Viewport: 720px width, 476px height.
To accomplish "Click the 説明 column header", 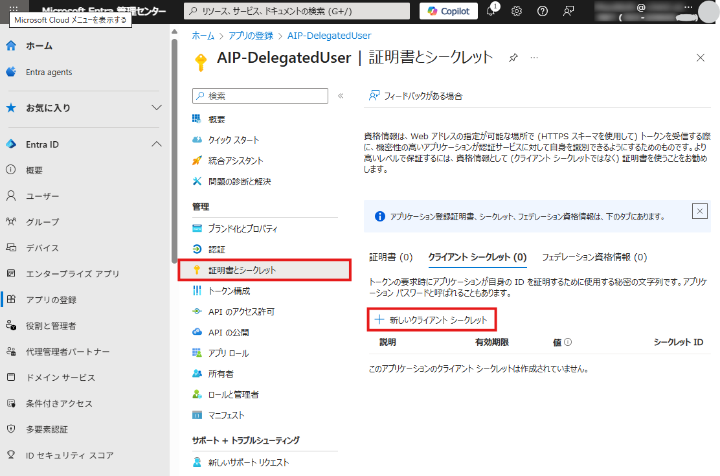I will pyautogui.click(x=388, y=343).
